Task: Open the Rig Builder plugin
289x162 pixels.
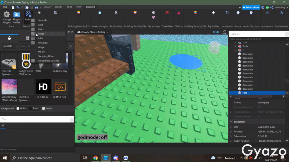Action: pos(213,13)
